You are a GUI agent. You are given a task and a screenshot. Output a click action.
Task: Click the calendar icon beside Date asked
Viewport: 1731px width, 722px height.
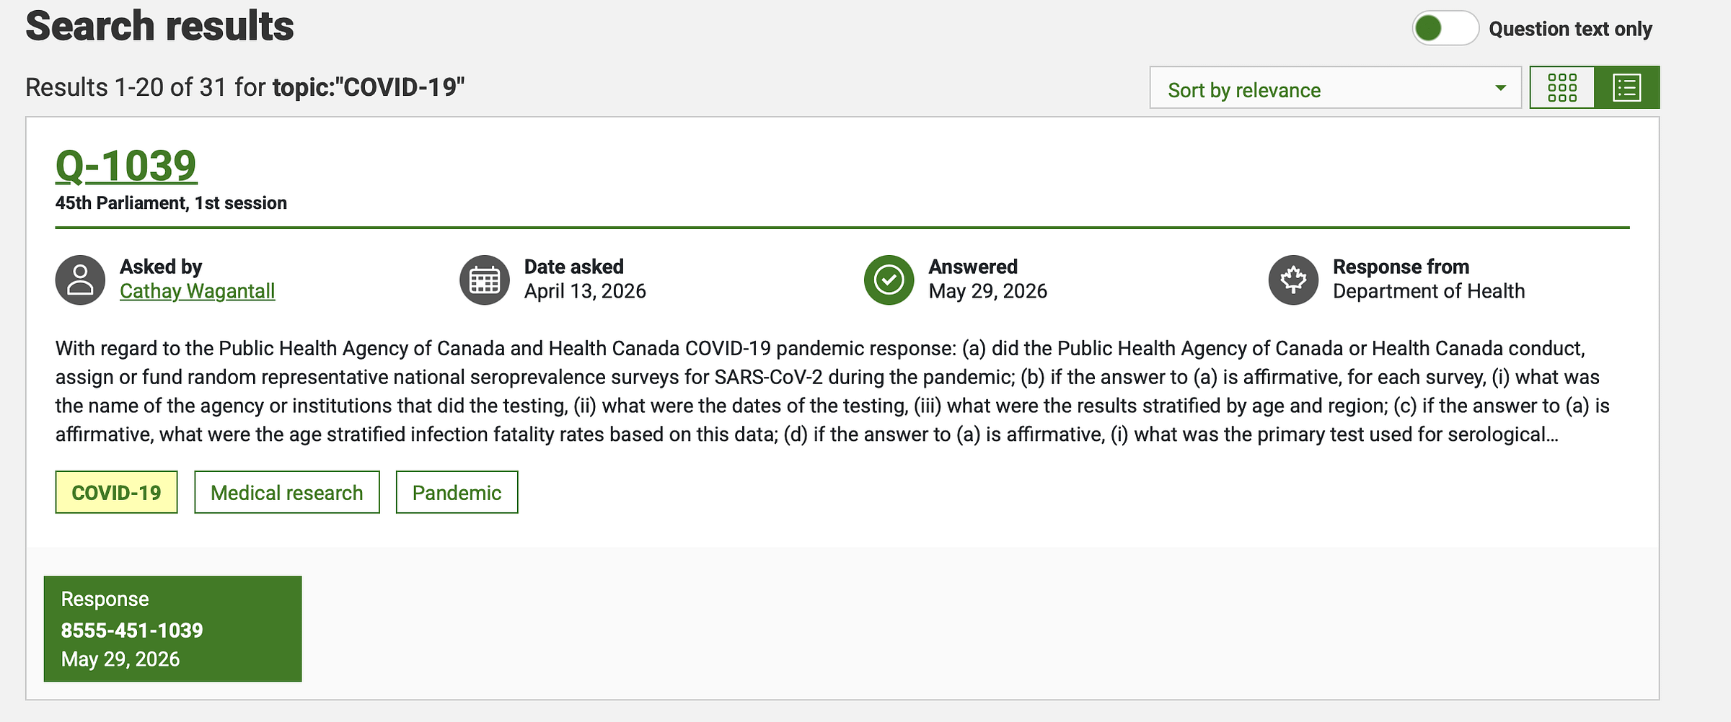pyautogui.click(x=485, y=280)
